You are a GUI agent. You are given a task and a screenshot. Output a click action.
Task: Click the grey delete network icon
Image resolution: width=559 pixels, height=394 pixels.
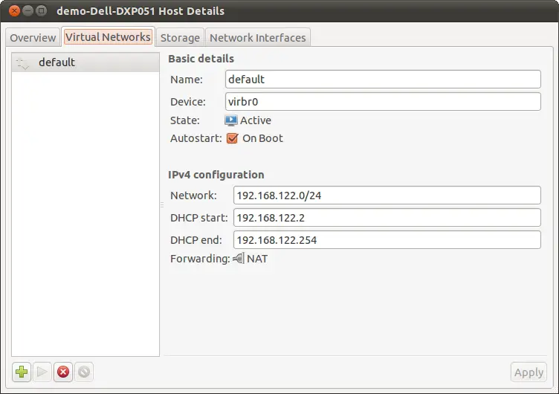coord(84,372)
